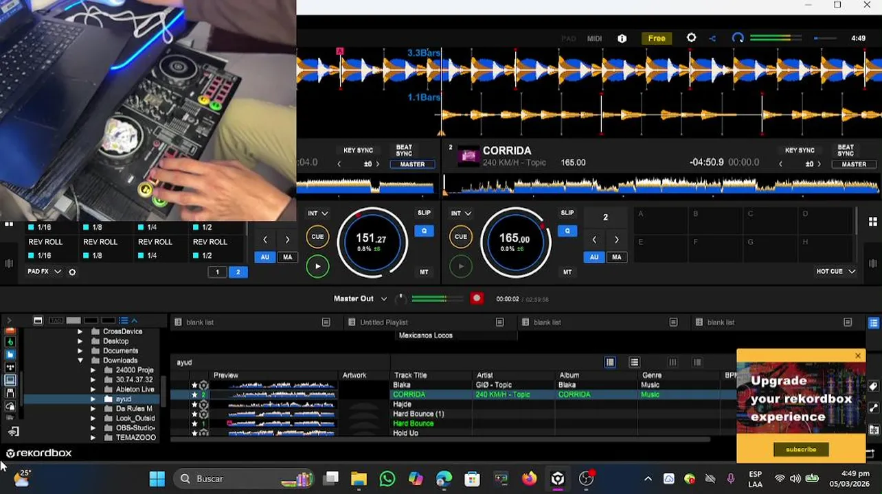
Task: Click the red record button
Action: click(x=477, y=298)
